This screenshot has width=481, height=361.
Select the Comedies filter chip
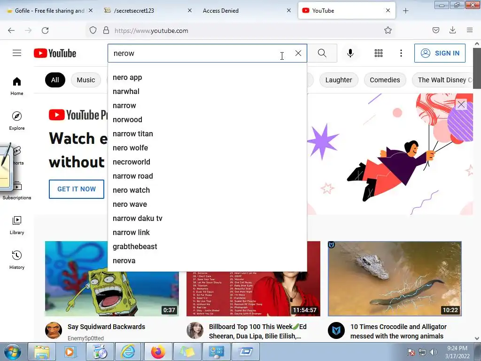(385, 80)
